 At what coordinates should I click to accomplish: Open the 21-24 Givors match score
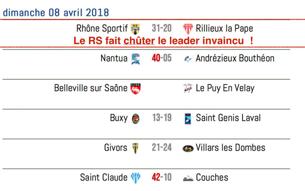point(161,147)
